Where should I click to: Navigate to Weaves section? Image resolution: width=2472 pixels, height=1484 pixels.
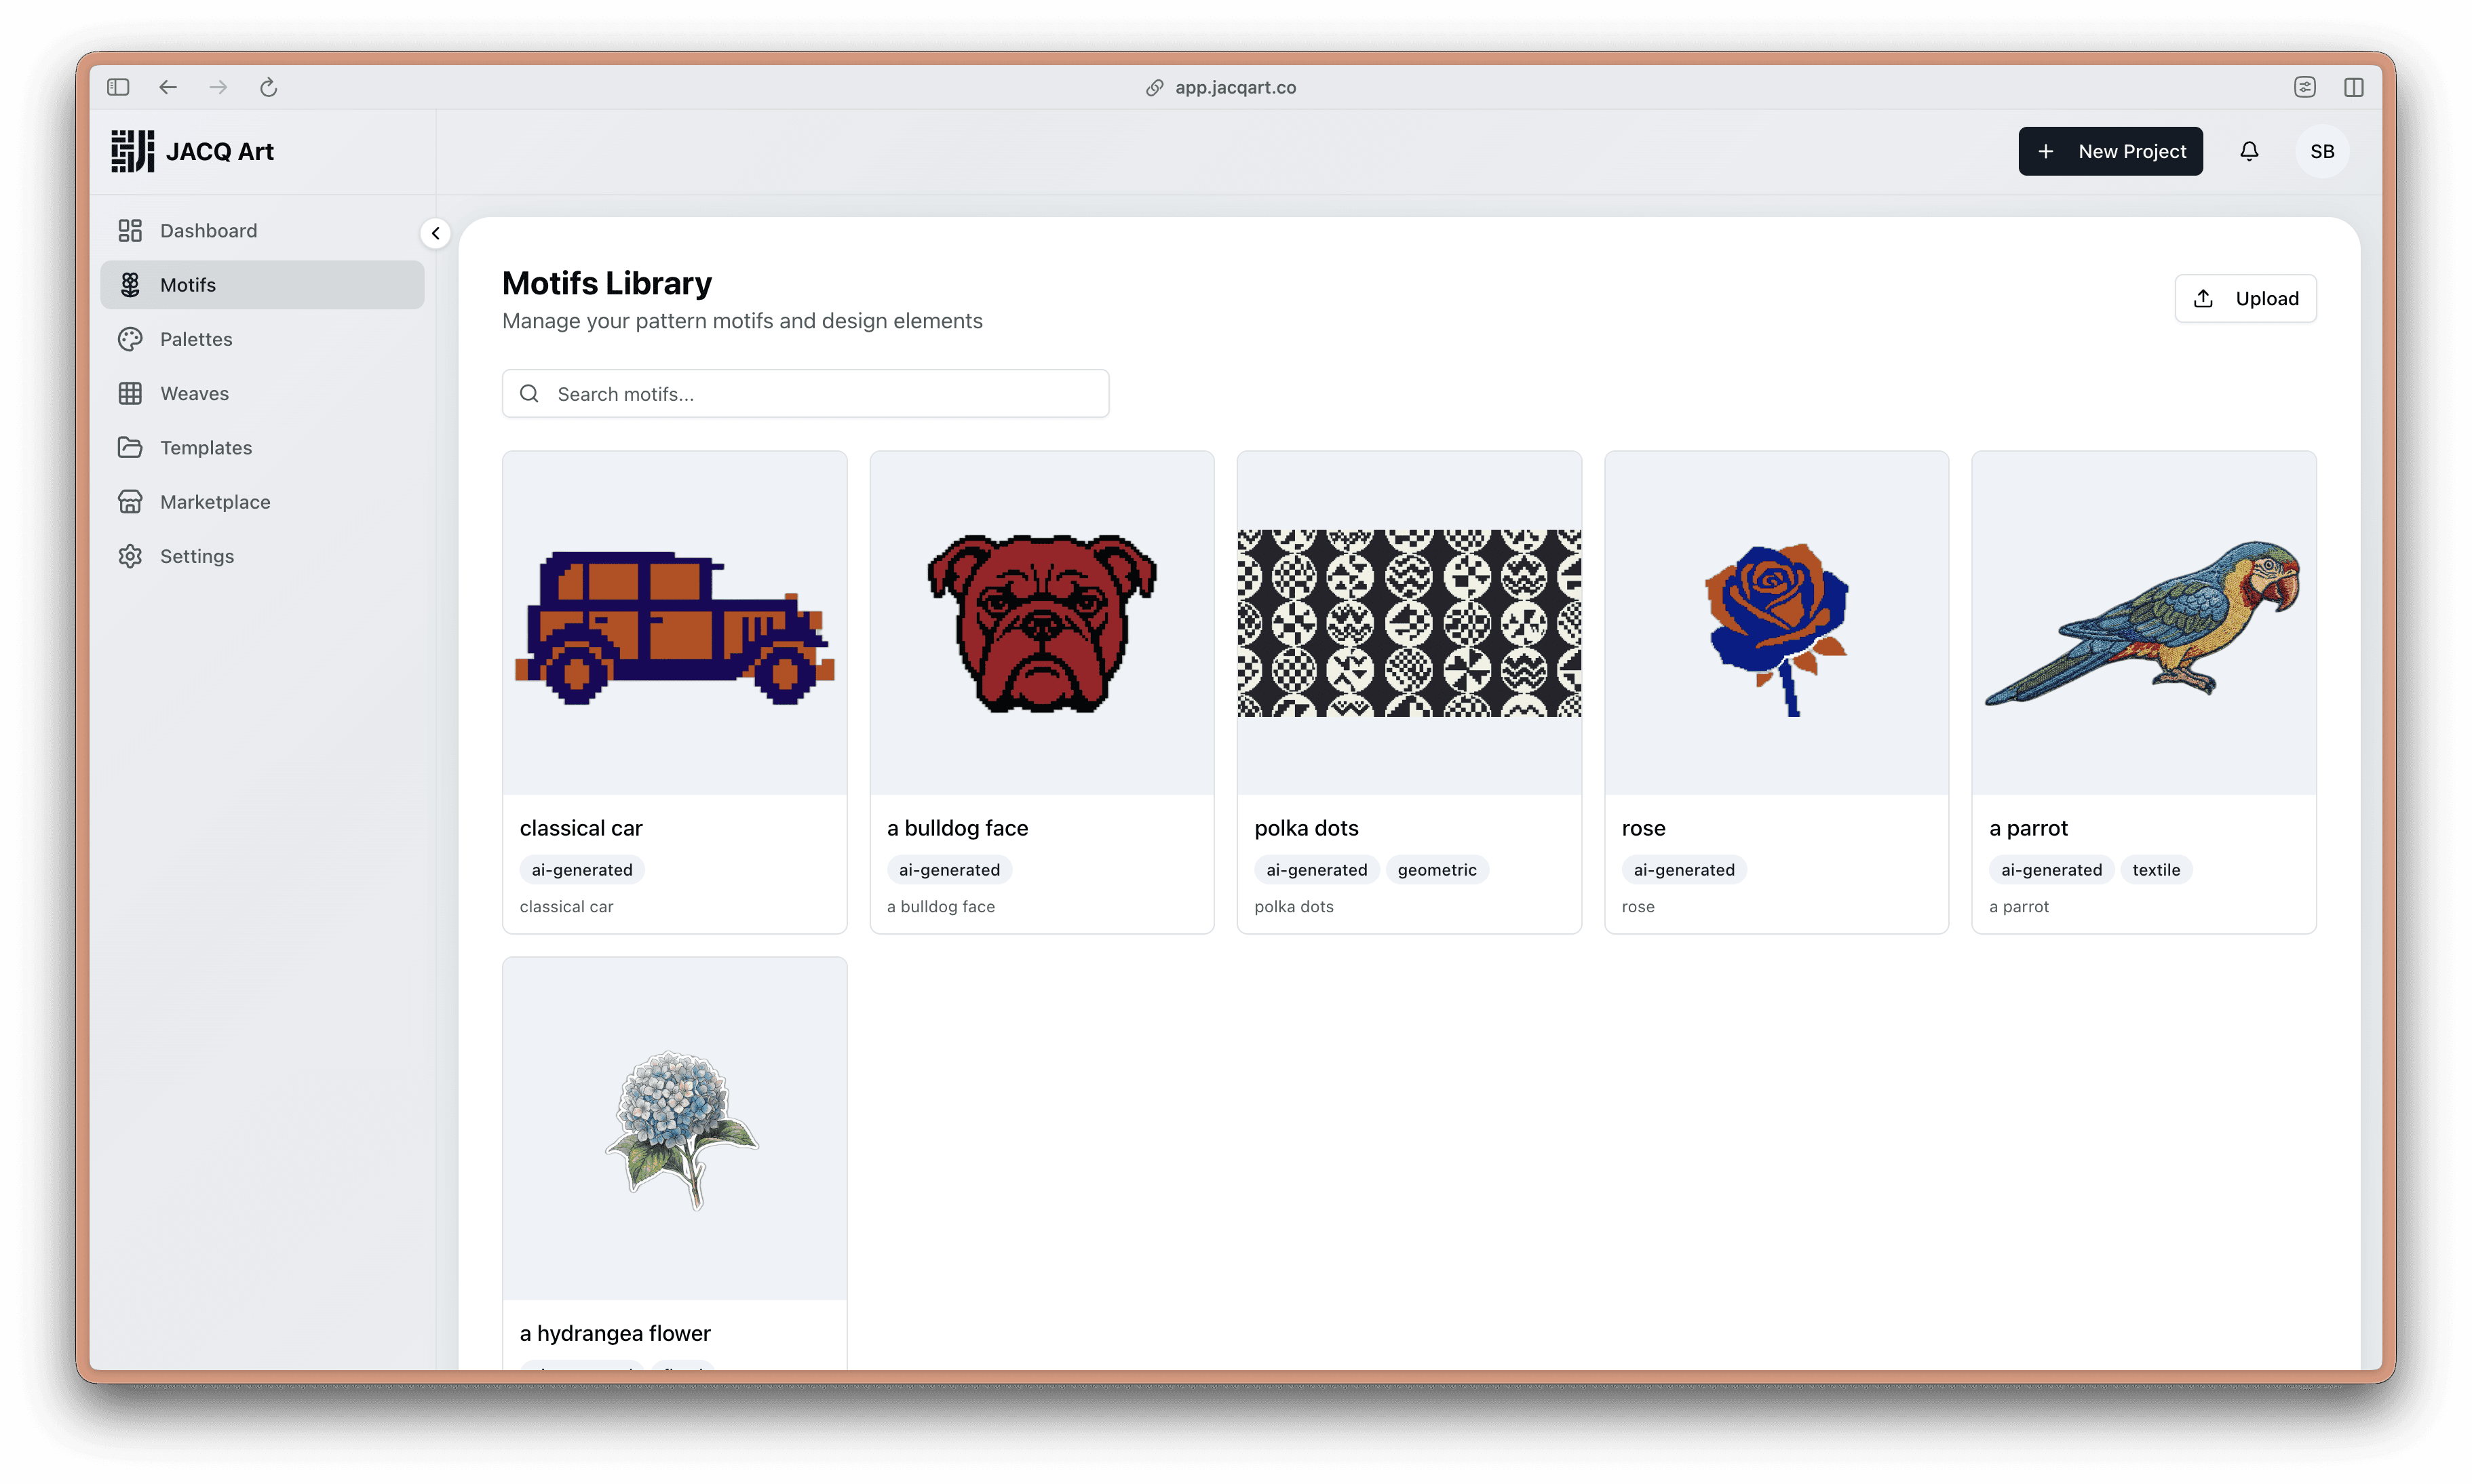click(194, 393)
